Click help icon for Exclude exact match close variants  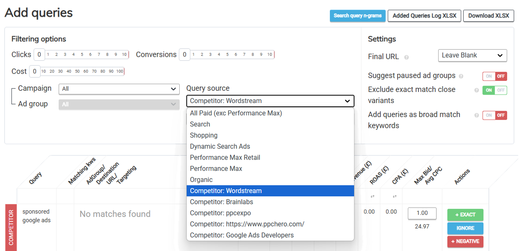click(476, 90)
